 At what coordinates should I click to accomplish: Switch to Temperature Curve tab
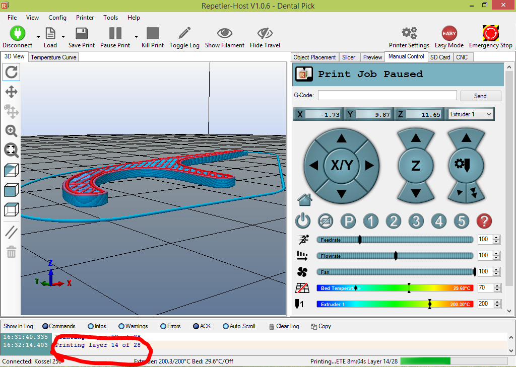pyautogui.click(x=53, y=57)
